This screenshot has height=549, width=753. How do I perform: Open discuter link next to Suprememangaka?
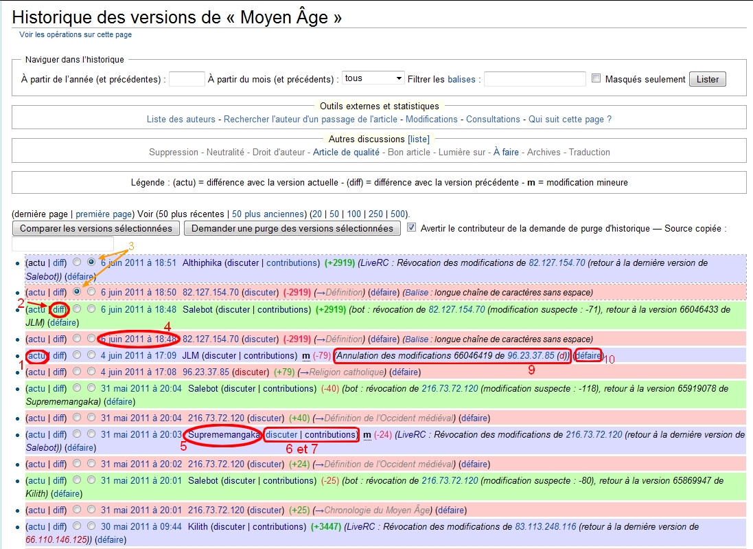coord(281,434)
